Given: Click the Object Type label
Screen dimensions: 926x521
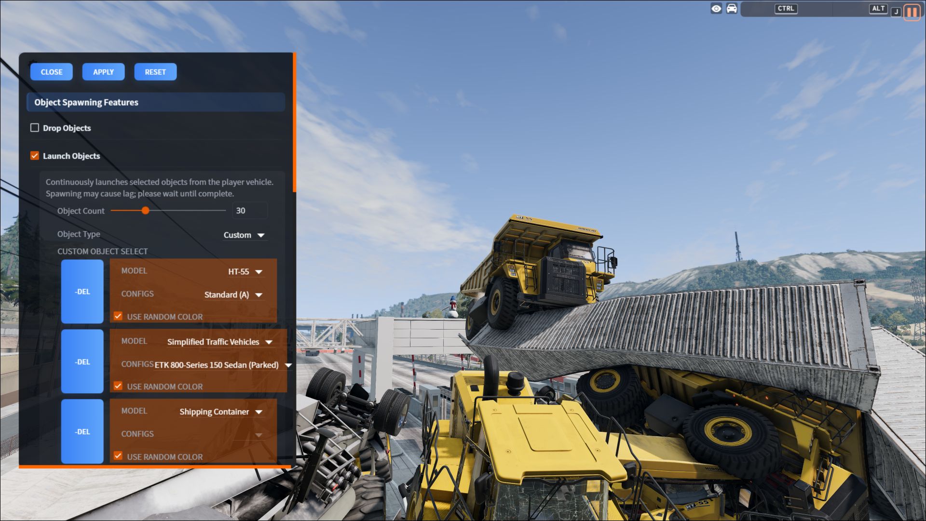Looking at the screenshot, I should pyautogui.click(x=79, y=234).
